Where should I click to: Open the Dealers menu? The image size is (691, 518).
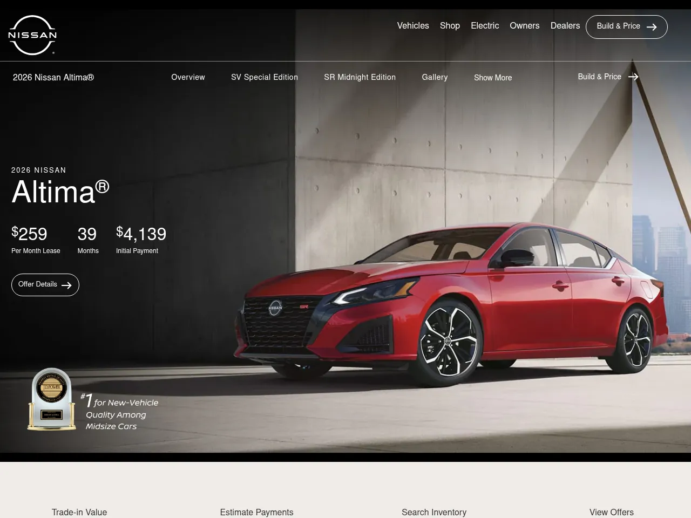tap(565, 26)
